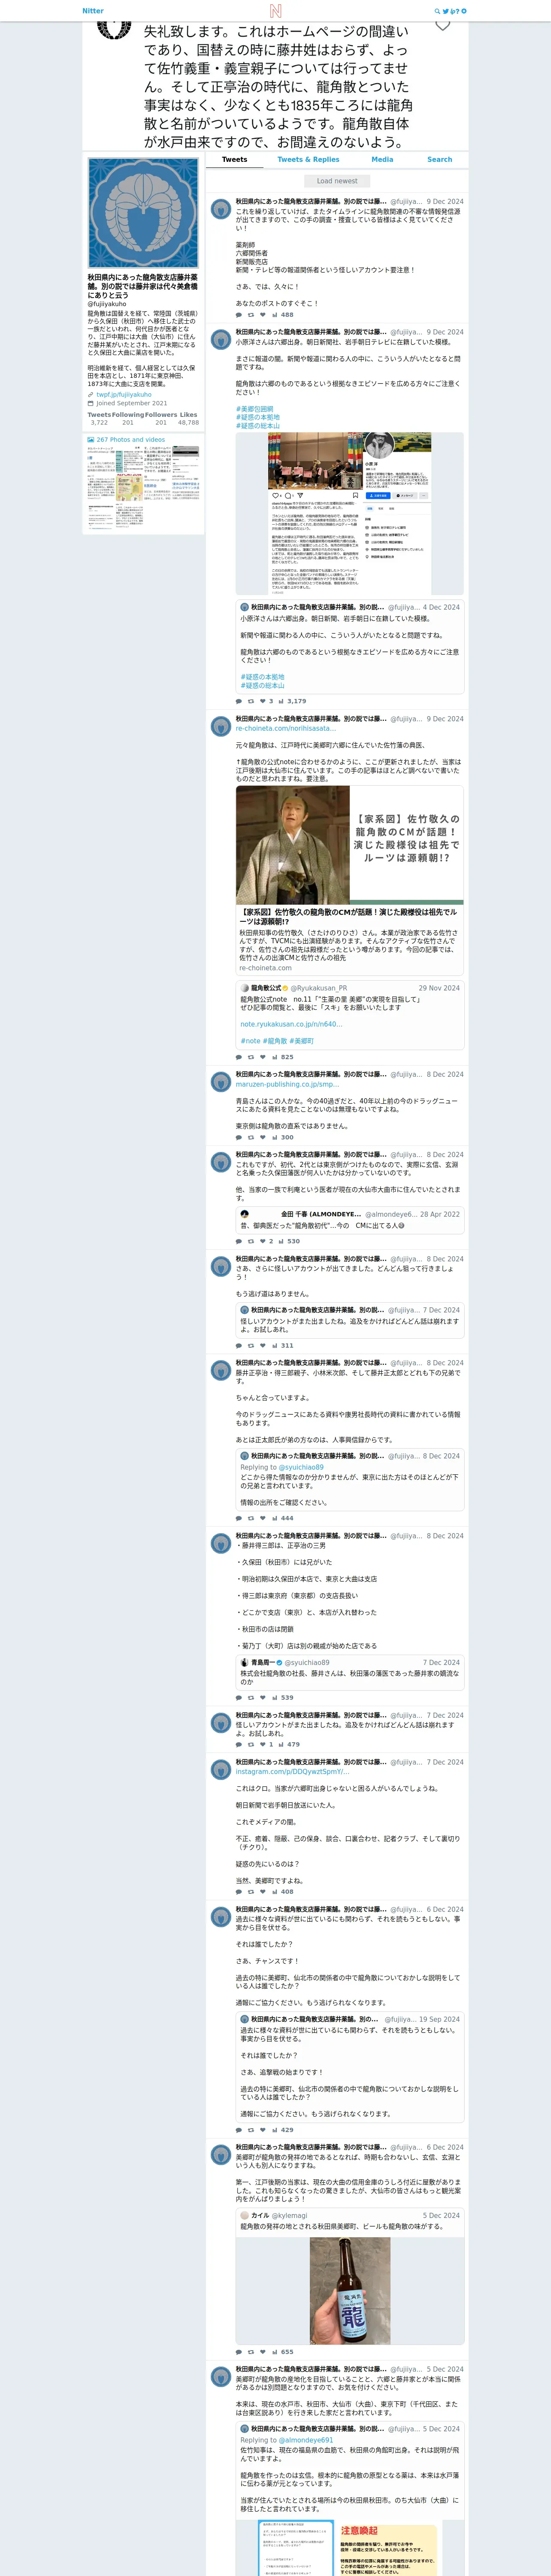Click the 408 views stat icon
Screen dimensions: 551x2576
[275, 1892]
